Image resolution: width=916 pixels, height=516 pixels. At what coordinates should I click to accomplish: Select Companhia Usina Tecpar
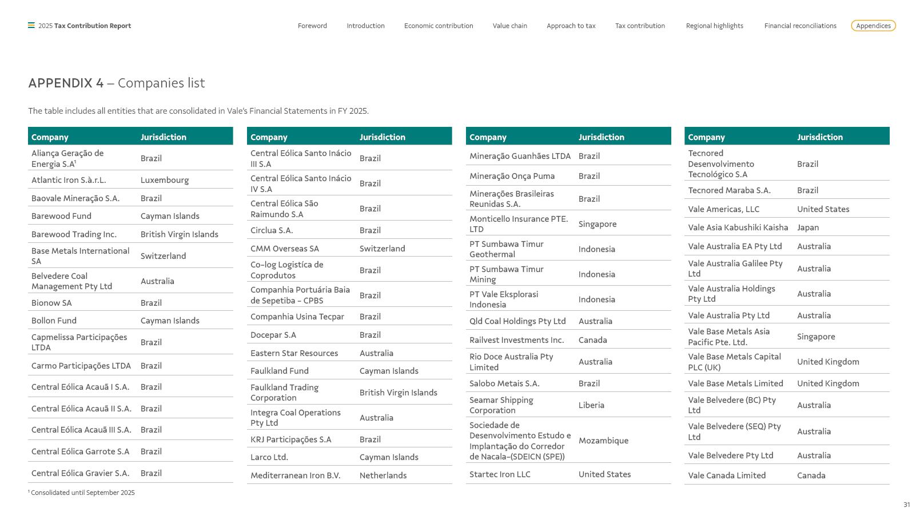297,317
